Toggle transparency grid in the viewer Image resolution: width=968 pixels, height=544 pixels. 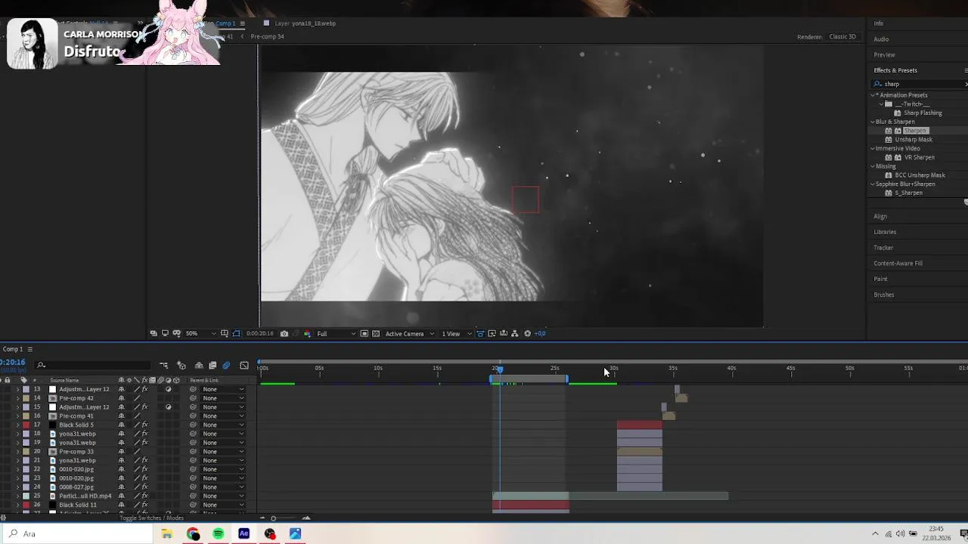pos(376,334)
